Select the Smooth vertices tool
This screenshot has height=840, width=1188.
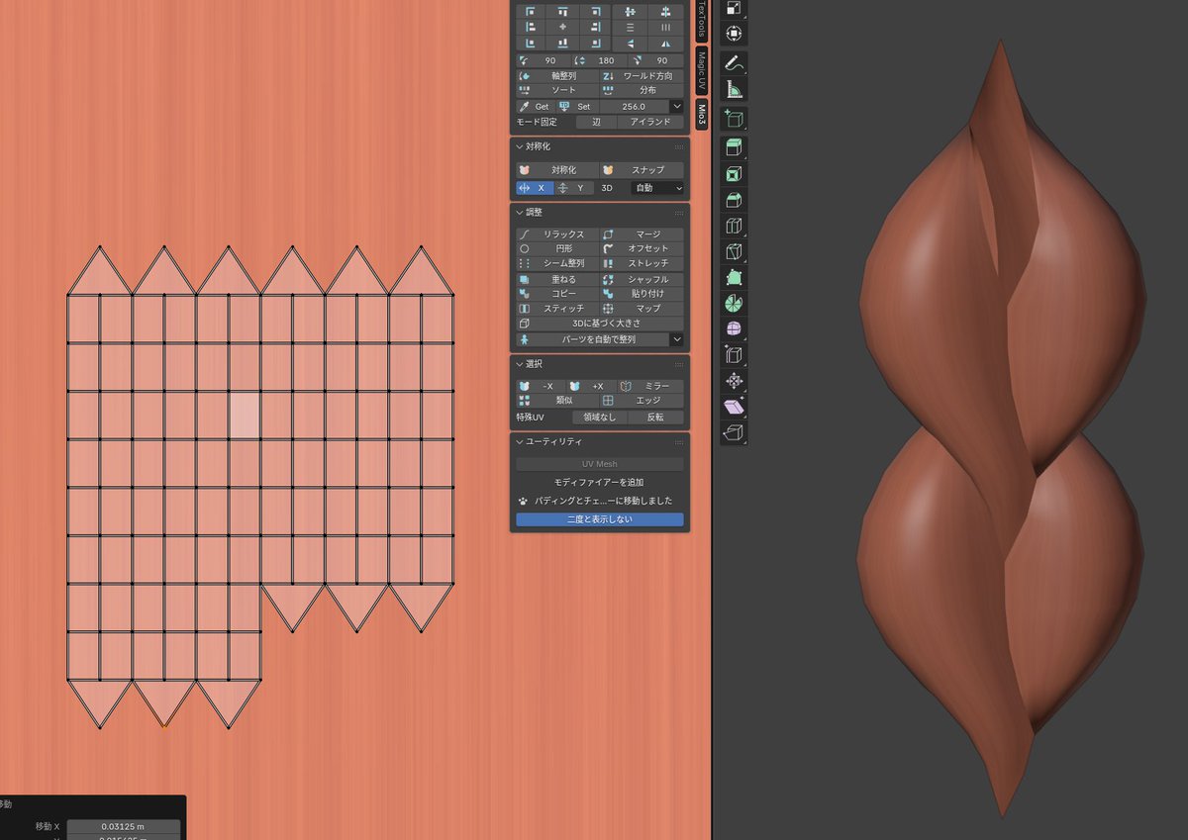(734, 328)
